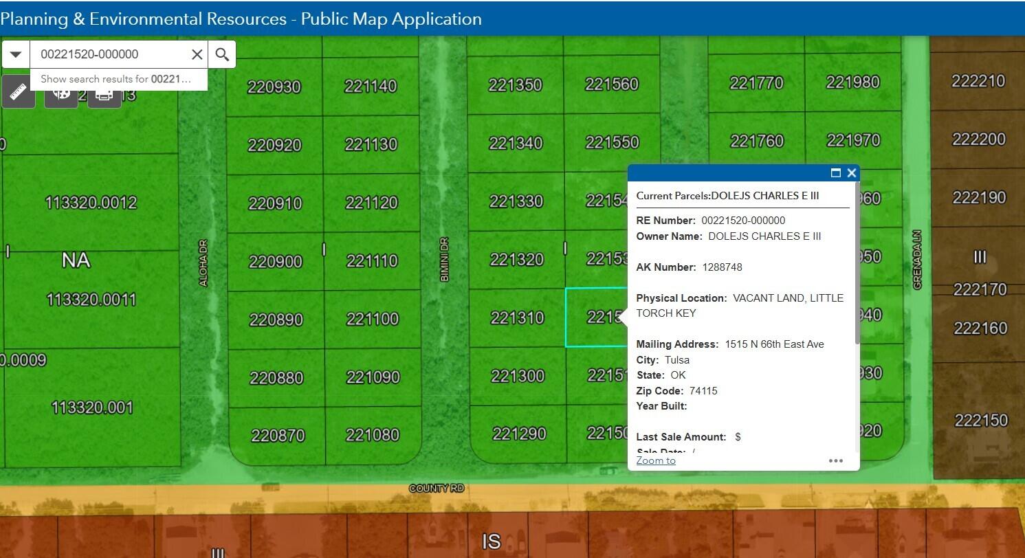Expand the search source dropdown arrow
This screenshot has height=558, width=1025.
point(16,54)
